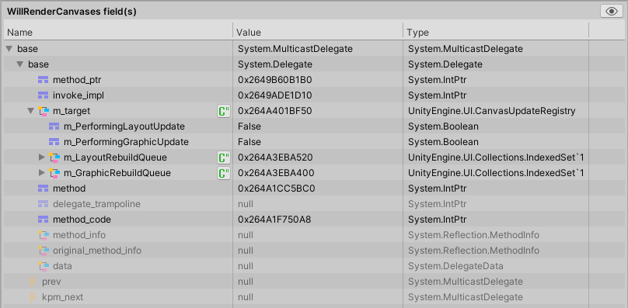Click the lightning icon next to prev

coord(33,282)
